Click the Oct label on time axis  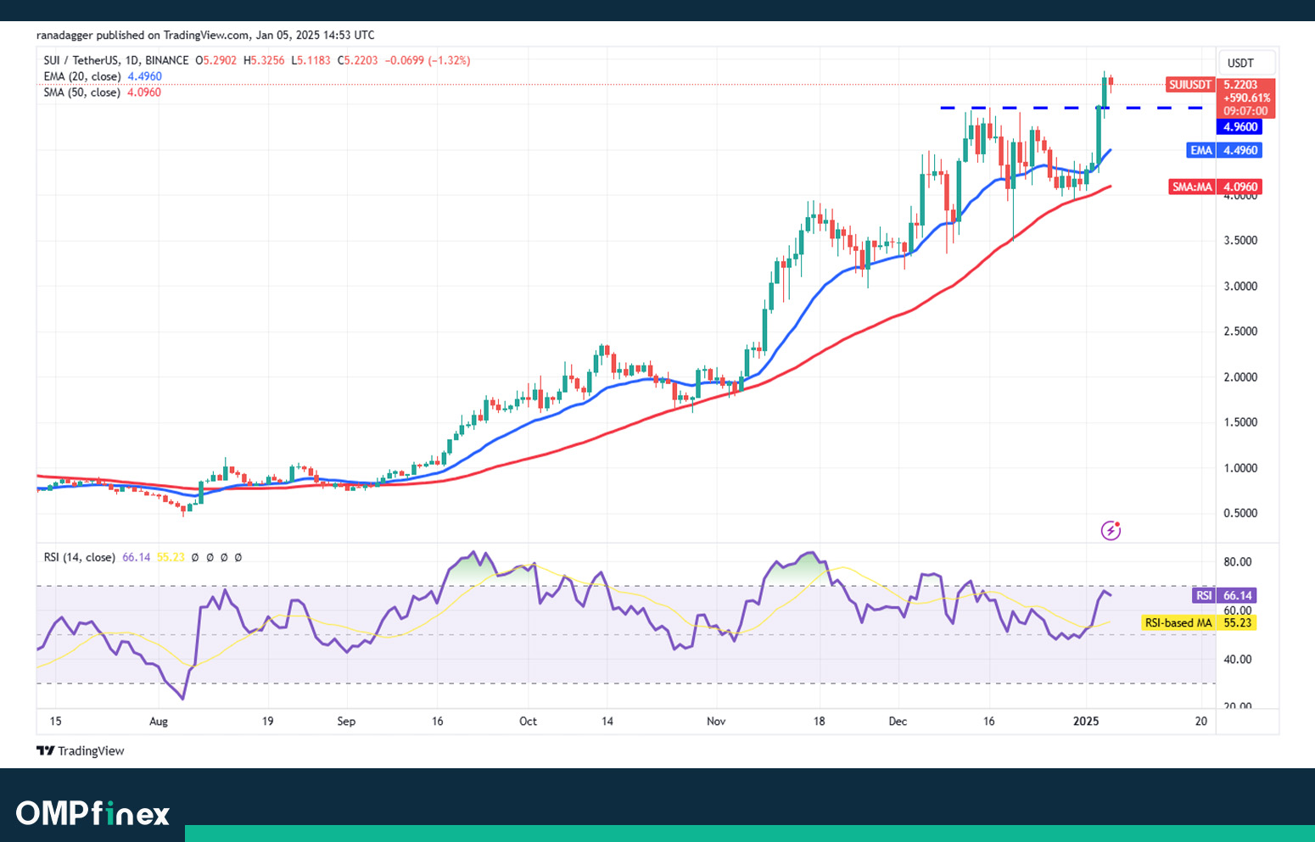528,722
